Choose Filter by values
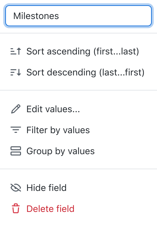This screenshot has height=227, width=157. point(78,130)
